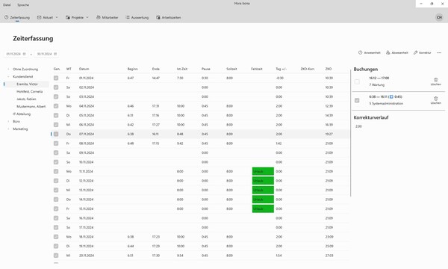Screen dimensions: 448x269
Task: Click the green Urlaub cell for 11.11.2024
Action: coord(263,172)
